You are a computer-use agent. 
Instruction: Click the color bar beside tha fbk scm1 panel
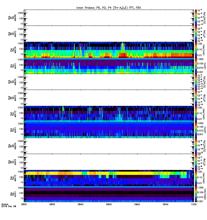tap(196, 66)
